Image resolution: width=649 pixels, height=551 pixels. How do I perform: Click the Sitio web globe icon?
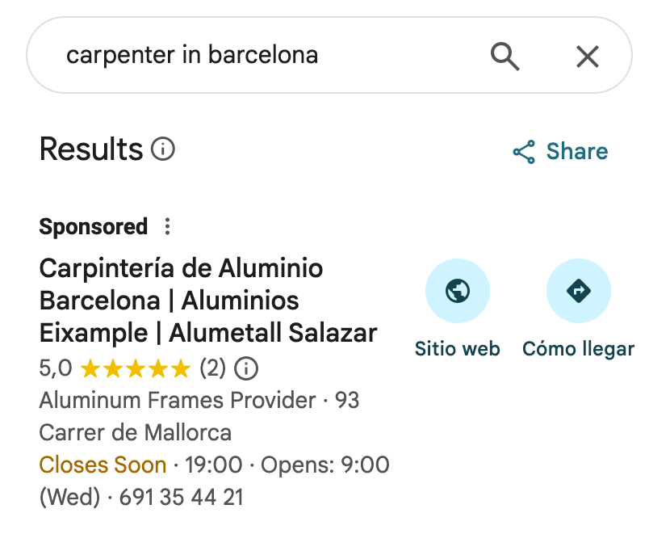pos(458,291)
